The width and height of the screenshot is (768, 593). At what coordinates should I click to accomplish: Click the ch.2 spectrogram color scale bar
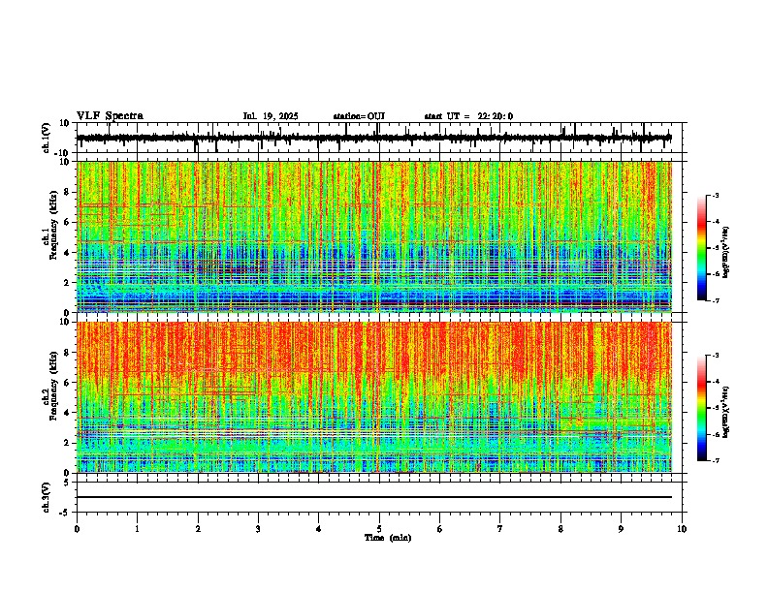coord(702,408)
